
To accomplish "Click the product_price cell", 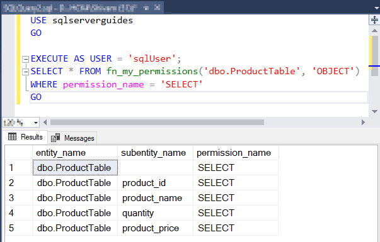I will [156, 228].
